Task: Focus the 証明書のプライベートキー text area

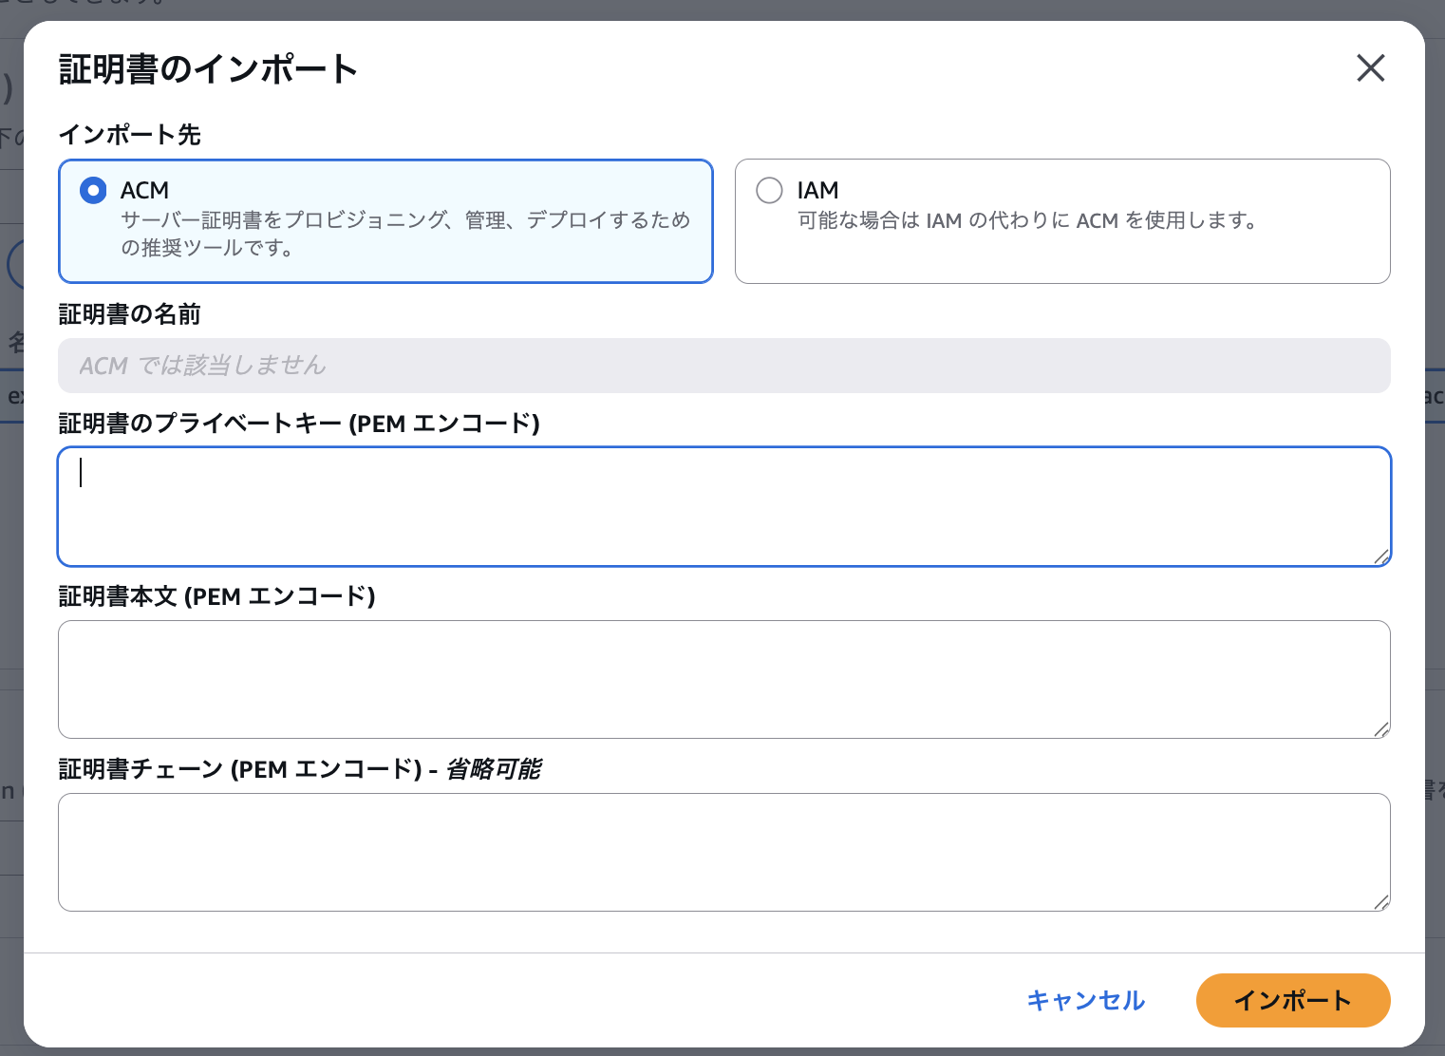Action: tap(722, 506)
